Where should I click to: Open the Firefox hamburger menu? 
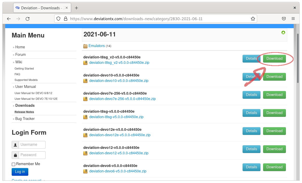point(293,19)
